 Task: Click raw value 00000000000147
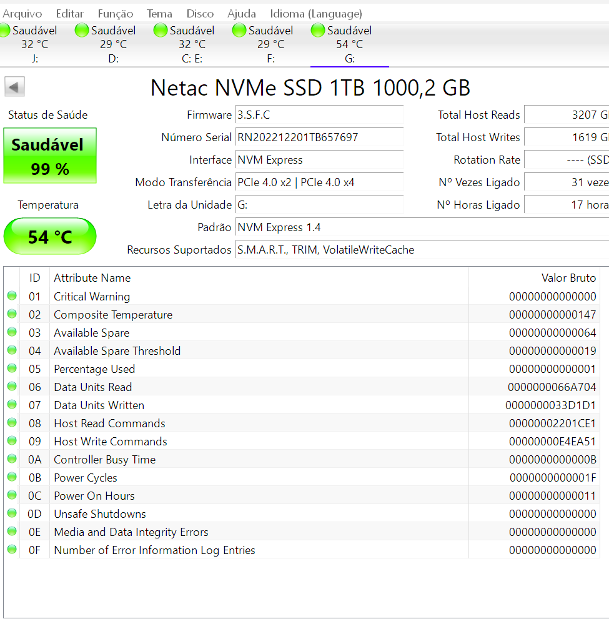(x=552, y=315)
